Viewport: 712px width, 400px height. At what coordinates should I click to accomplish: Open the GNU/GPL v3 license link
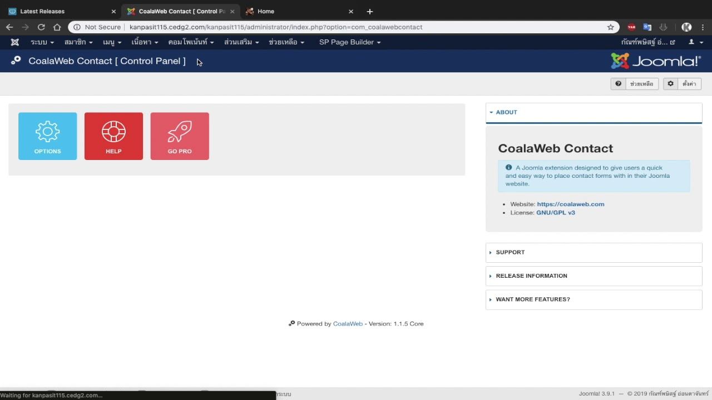pos(556,212)
